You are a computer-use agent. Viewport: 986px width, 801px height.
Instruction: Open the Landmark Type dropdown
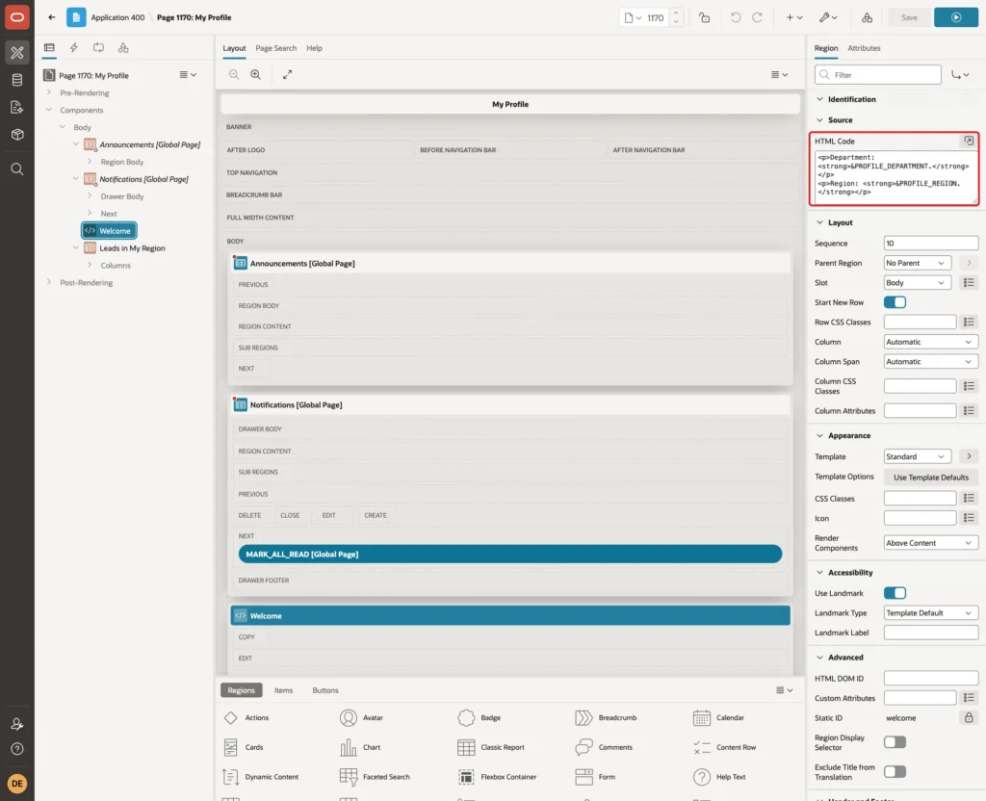[x=931, y=613]
